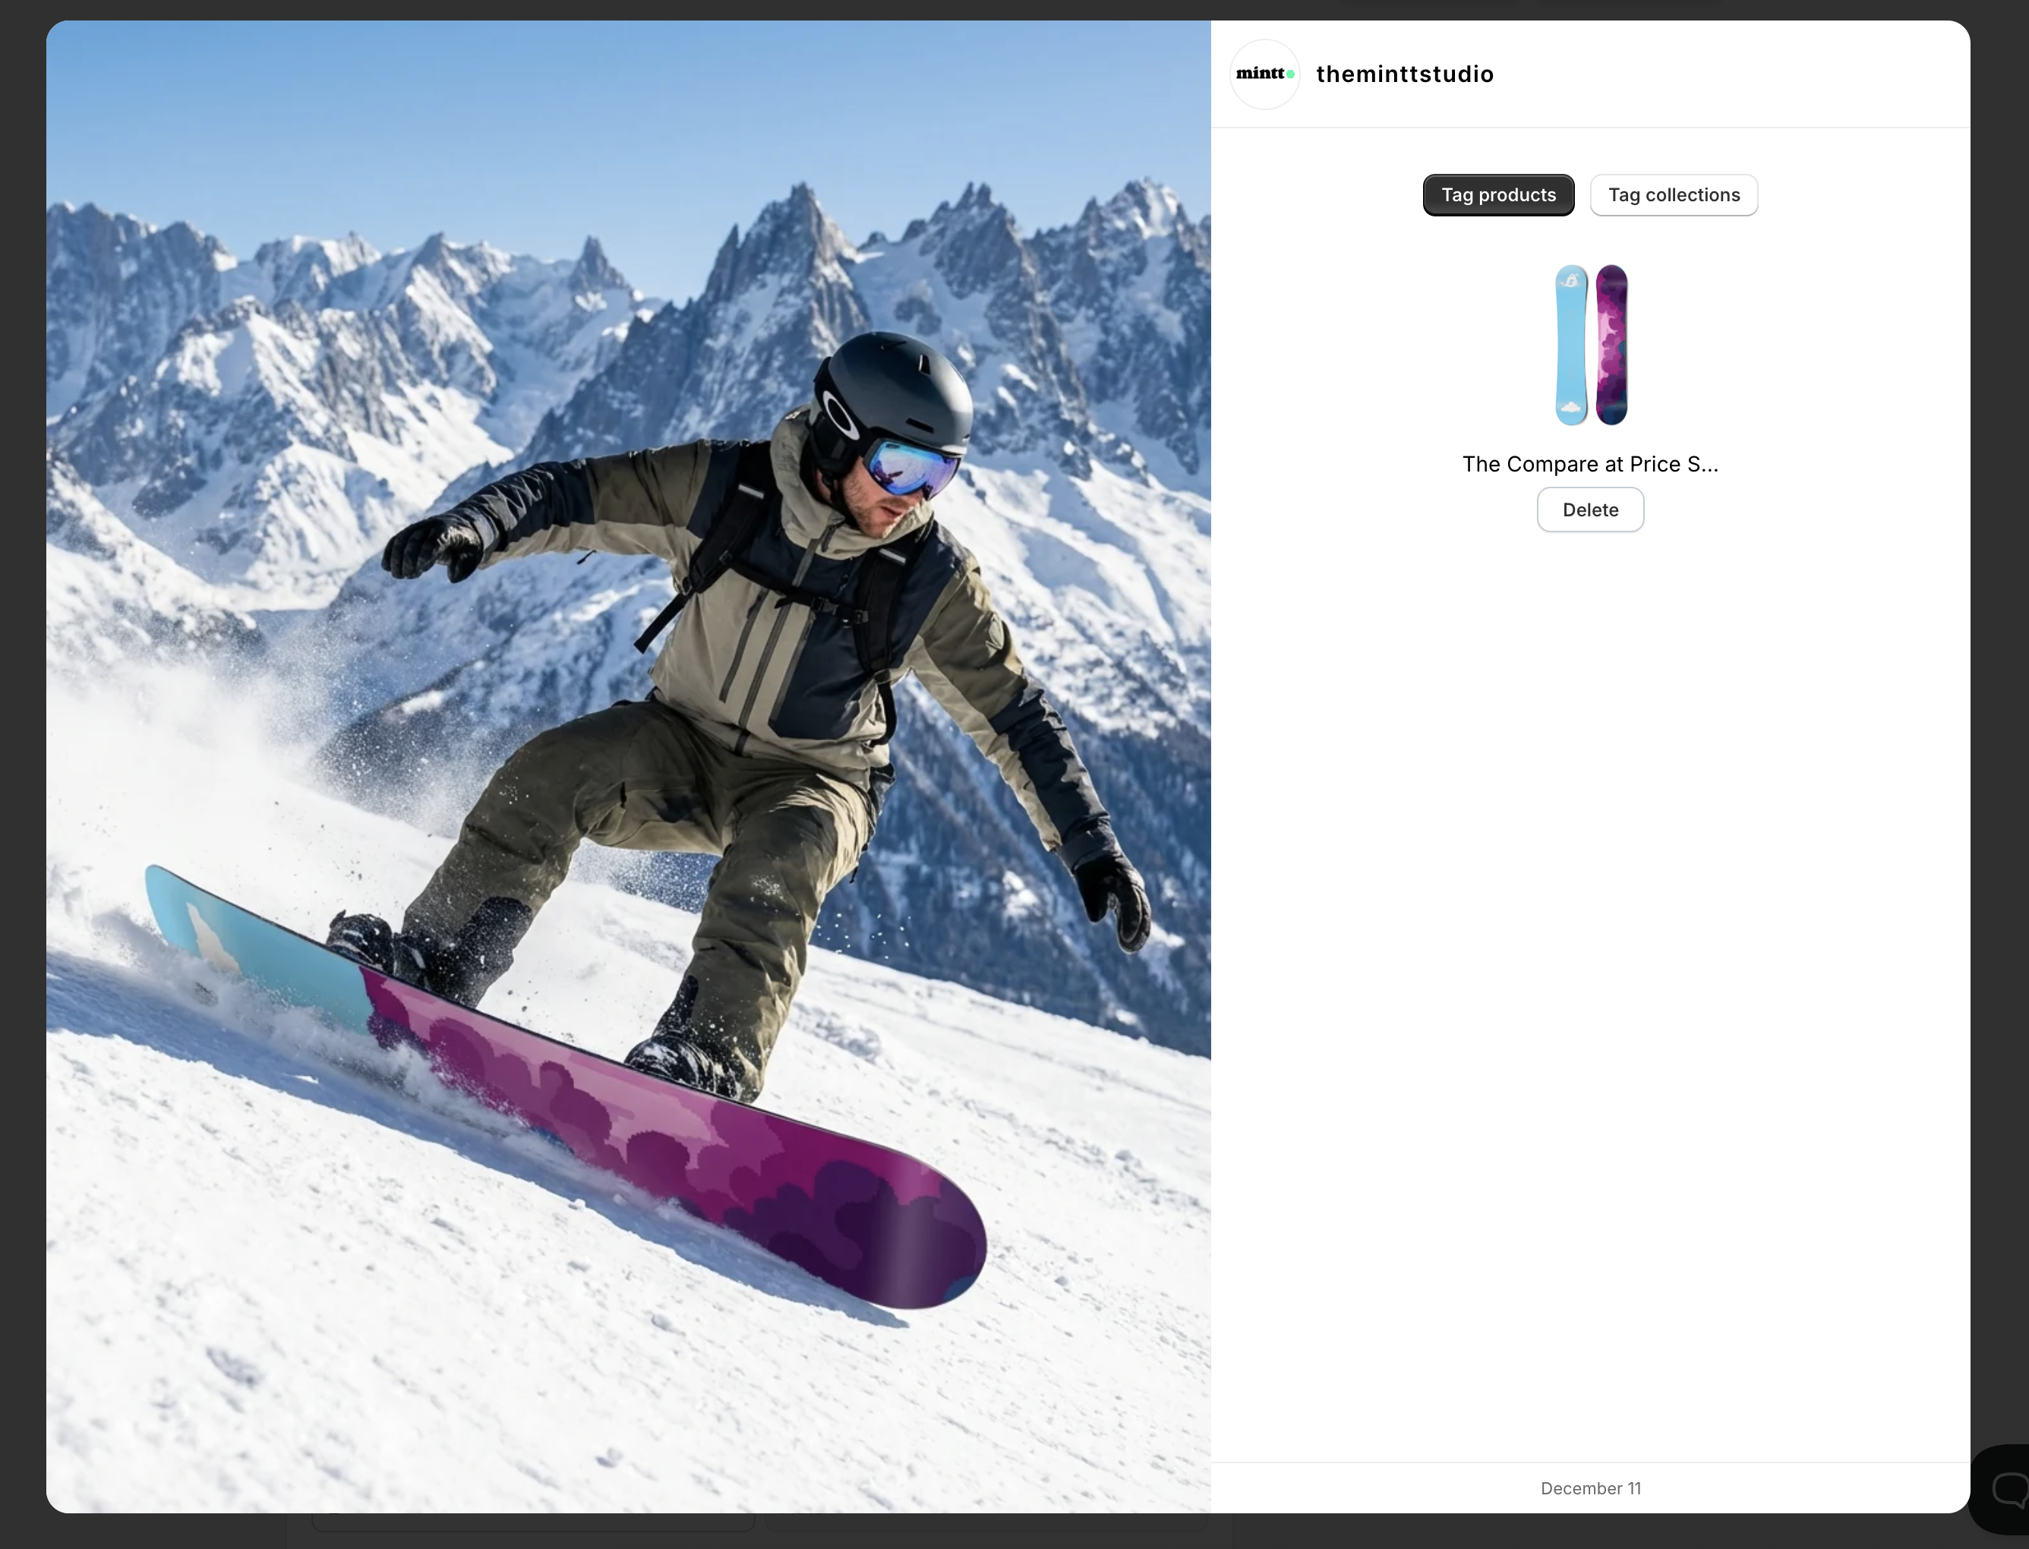Click the Compare at Price product title
Screen dimensions: 2029x1549
pos(1589,464)
